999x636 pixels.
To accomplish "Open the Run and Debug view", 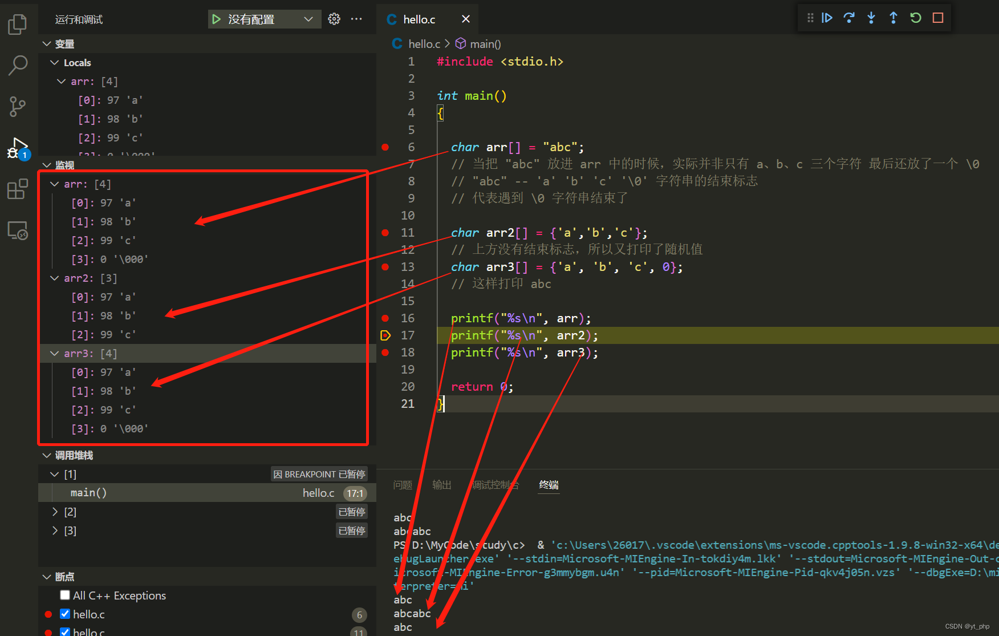I will click(19, 148).
